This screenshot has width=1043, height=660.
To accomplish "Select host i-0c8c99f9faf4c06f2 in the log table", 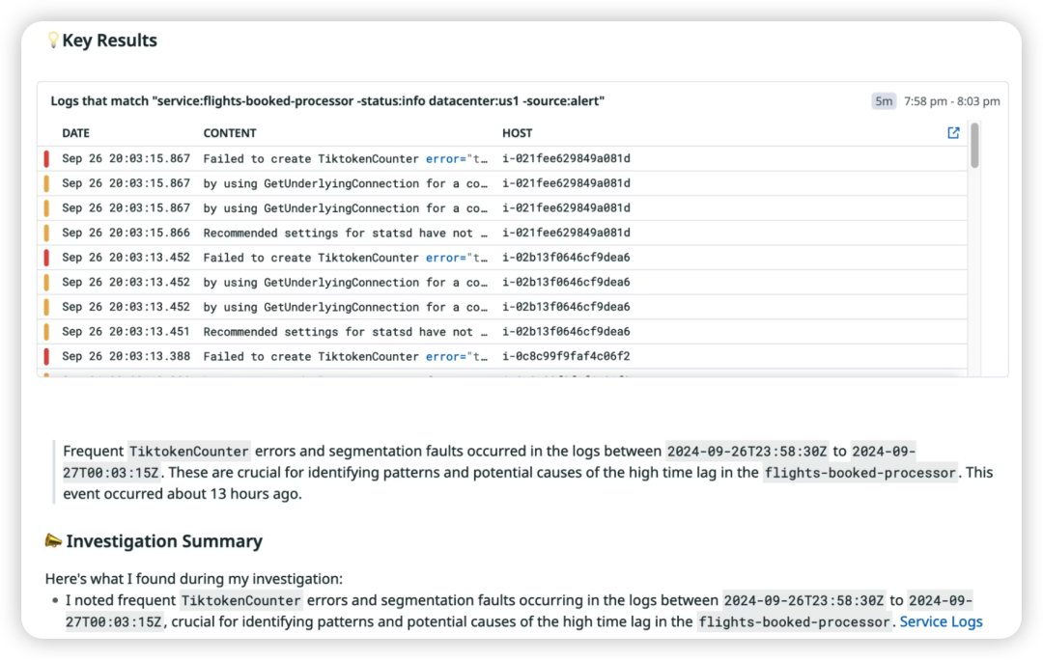I will pyautogui.click(x=566, y=356).
